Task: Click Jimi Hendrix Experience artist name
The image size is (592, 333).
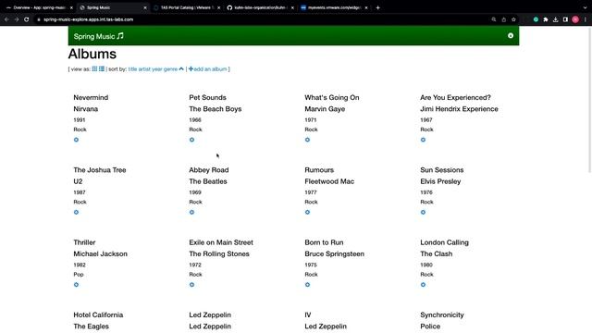Action: pyautogui.click(x=459, y=109)
